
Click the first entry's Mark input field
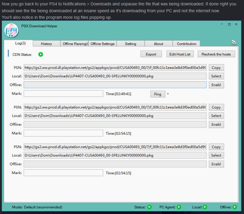click(x=63, y=94)
